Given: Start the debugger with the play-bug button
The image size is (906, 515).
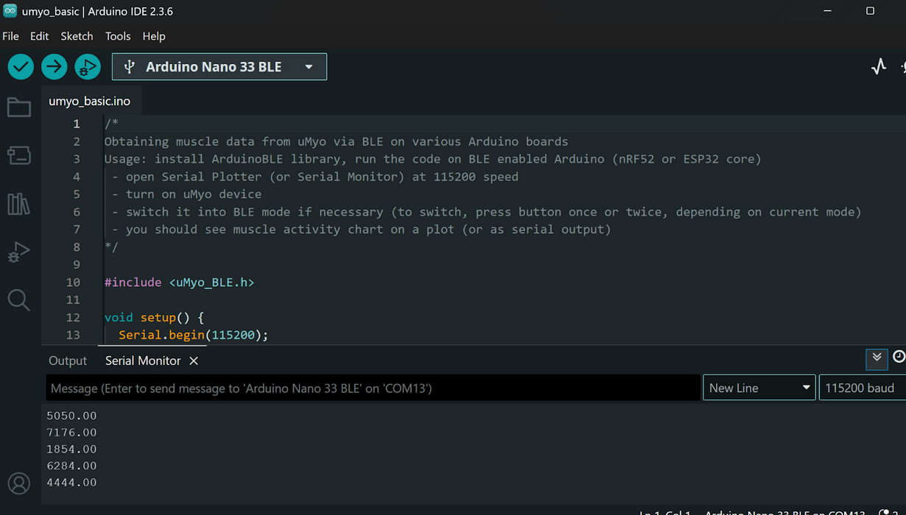Looking at the screenshot, I should [87, 67].
